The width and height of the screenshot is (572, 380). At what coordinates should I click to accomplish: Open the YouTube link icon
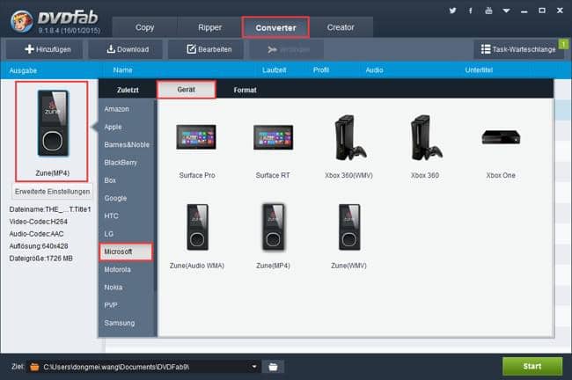coord(488,11)
